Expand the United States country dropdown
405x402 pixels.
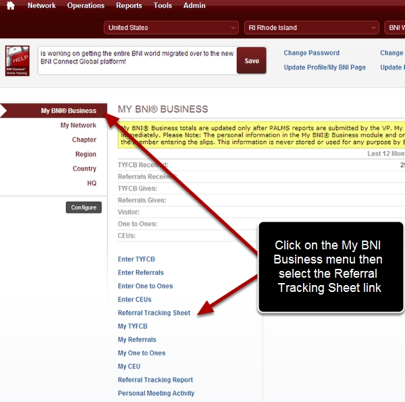171,28
